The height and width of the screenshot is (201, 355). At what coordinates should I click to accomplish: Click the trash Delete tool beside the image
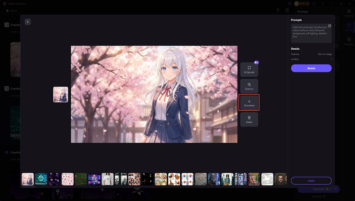click(x=249, y=120)
